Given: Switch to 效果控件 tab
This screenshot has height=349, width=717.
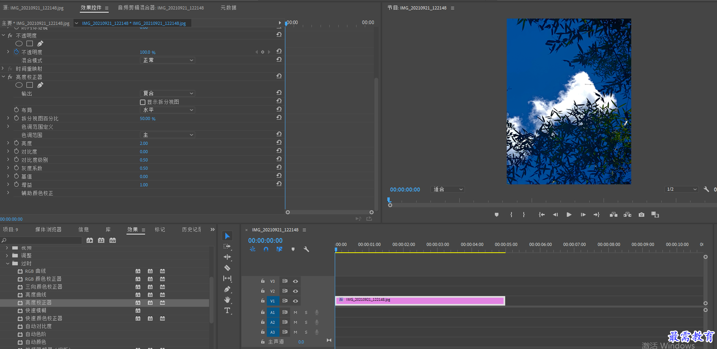Looking at the screenshot, I should click(x=91, y=8).
